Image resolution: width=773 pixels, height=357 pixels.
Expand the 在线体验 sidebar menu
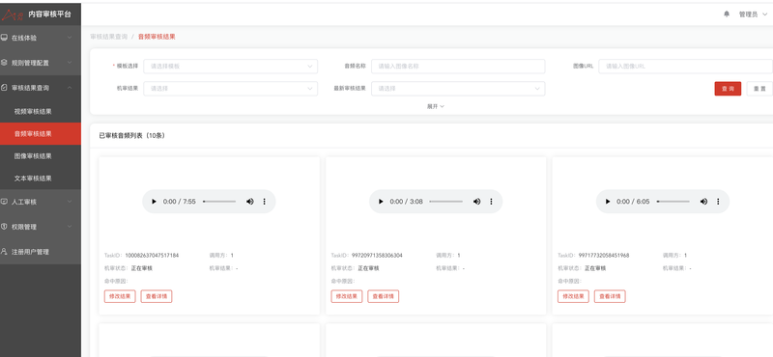[x=41, y=38]
